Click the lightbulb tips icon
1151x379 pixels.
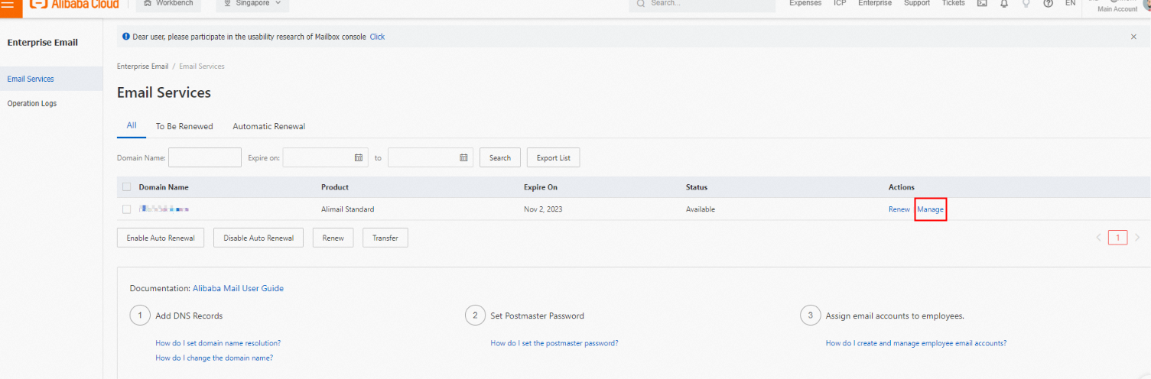coord(1026,3)
